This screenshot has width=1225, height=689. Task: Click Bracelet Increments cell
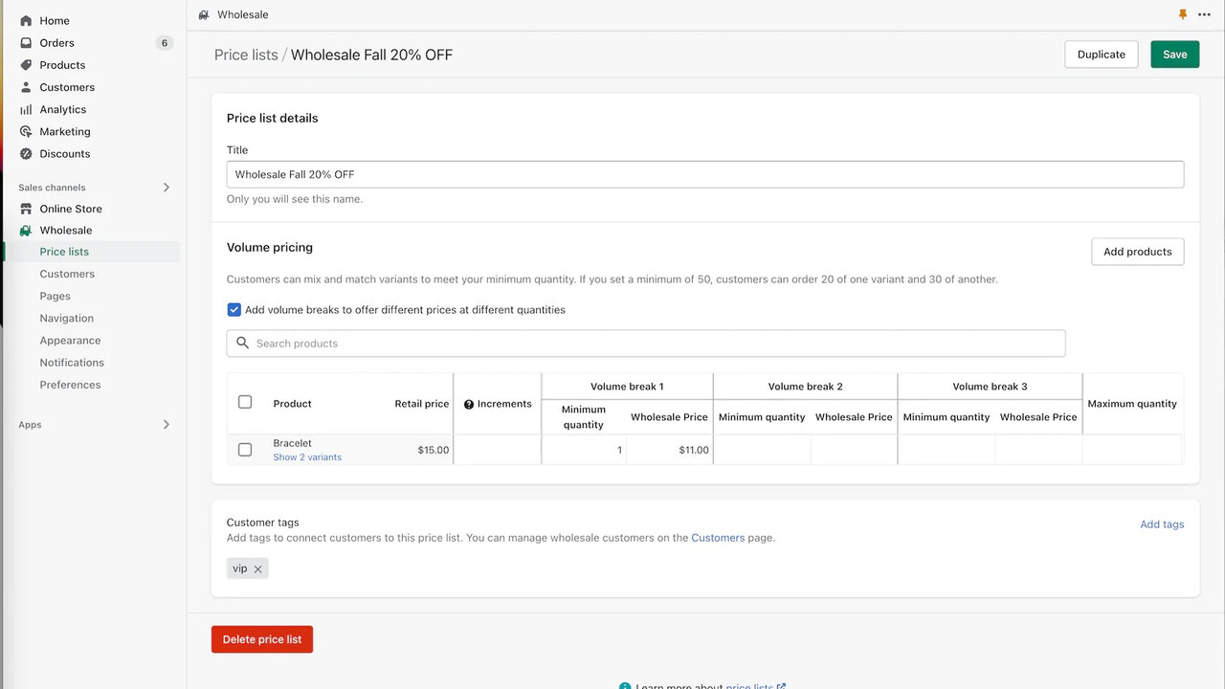498,450
